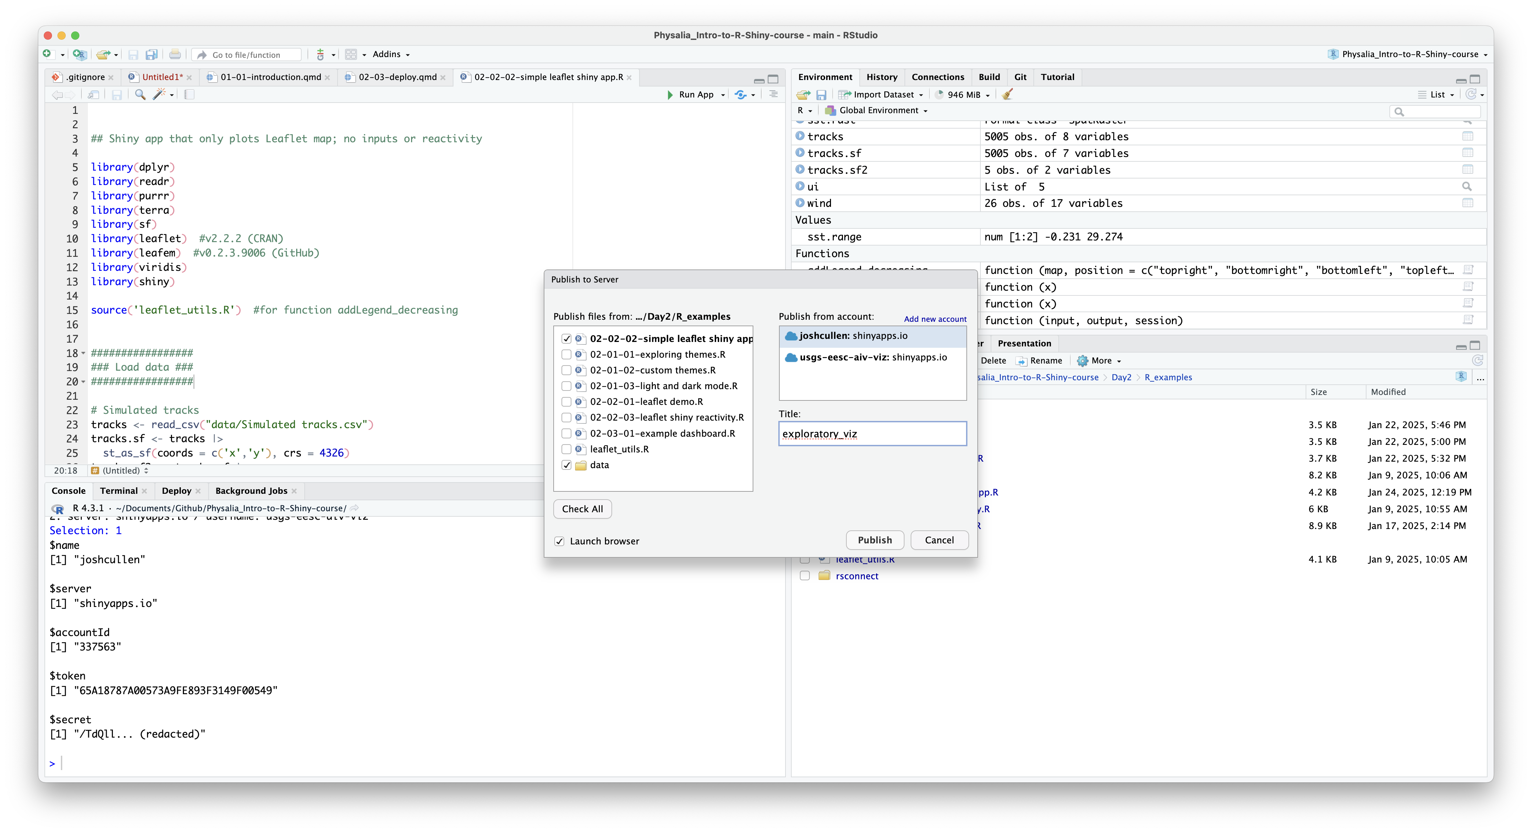
Task: Click the find/replace magnifier icon in editor
Action: tap(140, 94)
